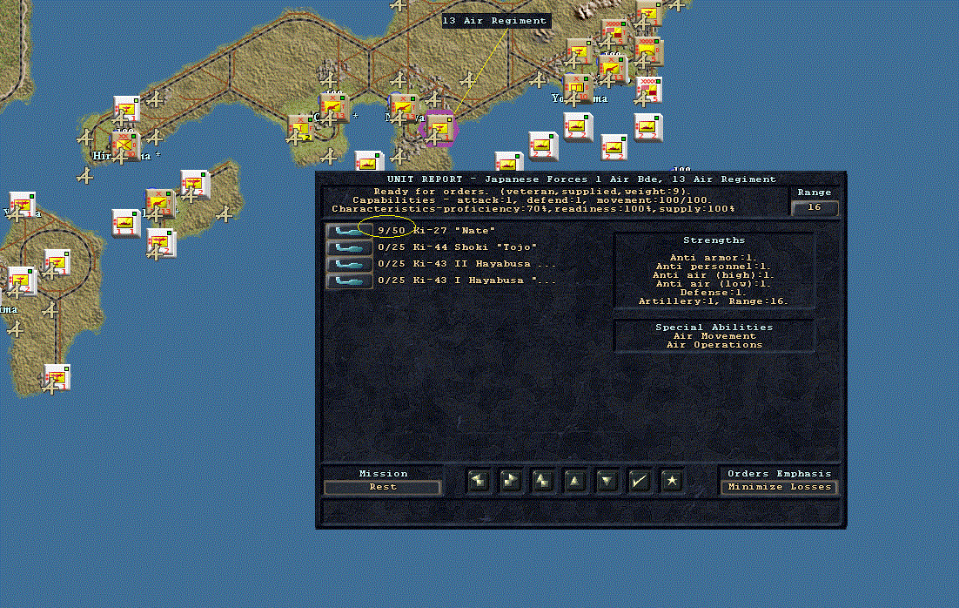
Task: Click the formation button with double triangles
Action: point(542,481)
